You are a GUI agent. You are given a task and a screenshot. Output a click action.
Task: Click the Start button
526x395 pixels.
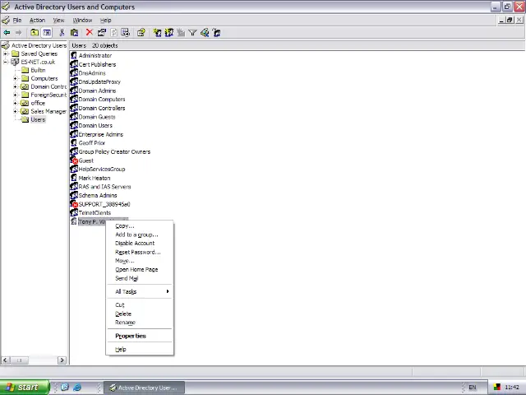(25, 388)
